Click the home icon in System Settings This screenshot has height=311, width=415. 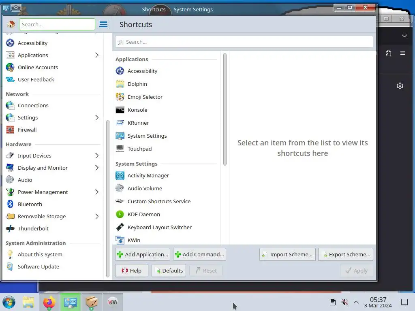(x=11, y=24)
